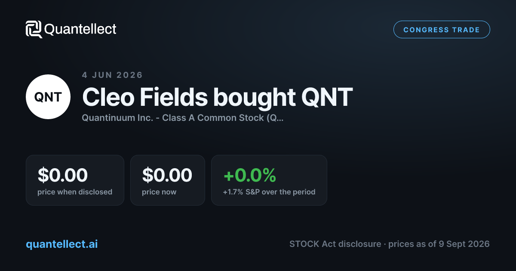
Task: Open the +0.0% performance card
Action: [x=269, y=180]
